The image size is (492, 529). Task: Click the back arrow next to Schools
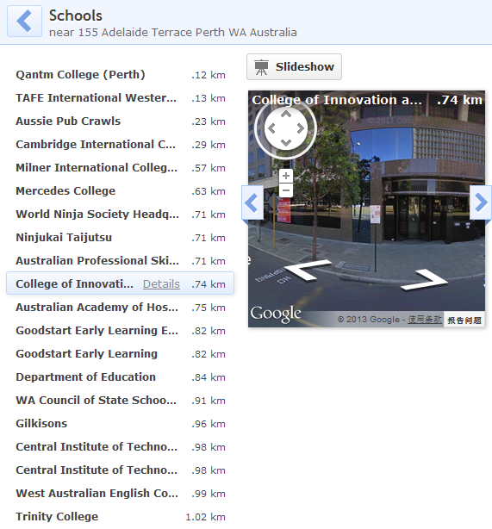coord(24,21)
